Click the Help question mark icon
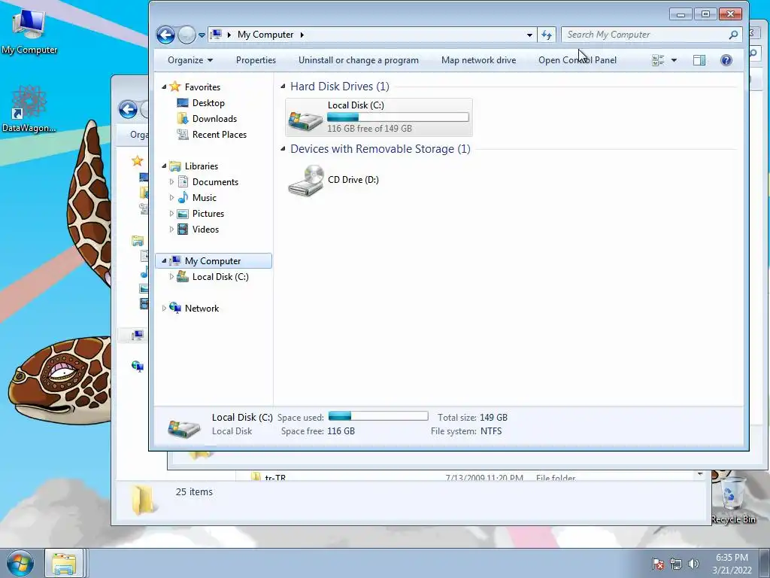The width and height of the screenshot is (770, 578). [x=726, y=60]
